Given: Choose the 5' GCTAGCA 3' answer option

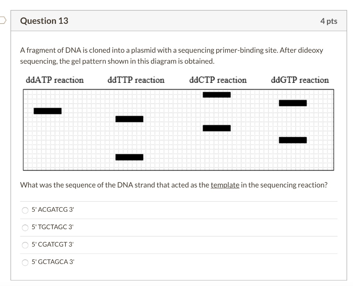Looking at the screenshot, I should (x=25, y=263).
